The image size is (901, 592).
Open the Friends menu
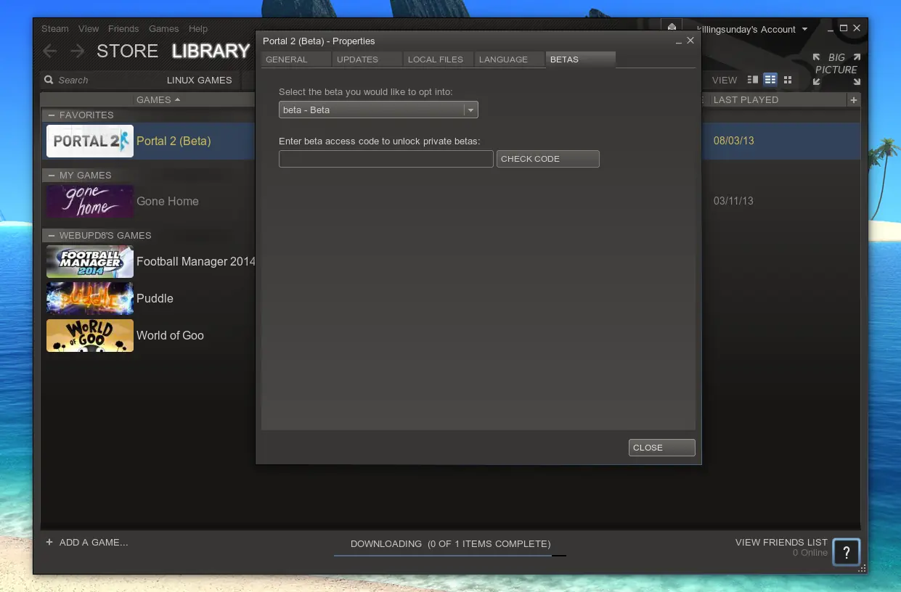[123, 29]
